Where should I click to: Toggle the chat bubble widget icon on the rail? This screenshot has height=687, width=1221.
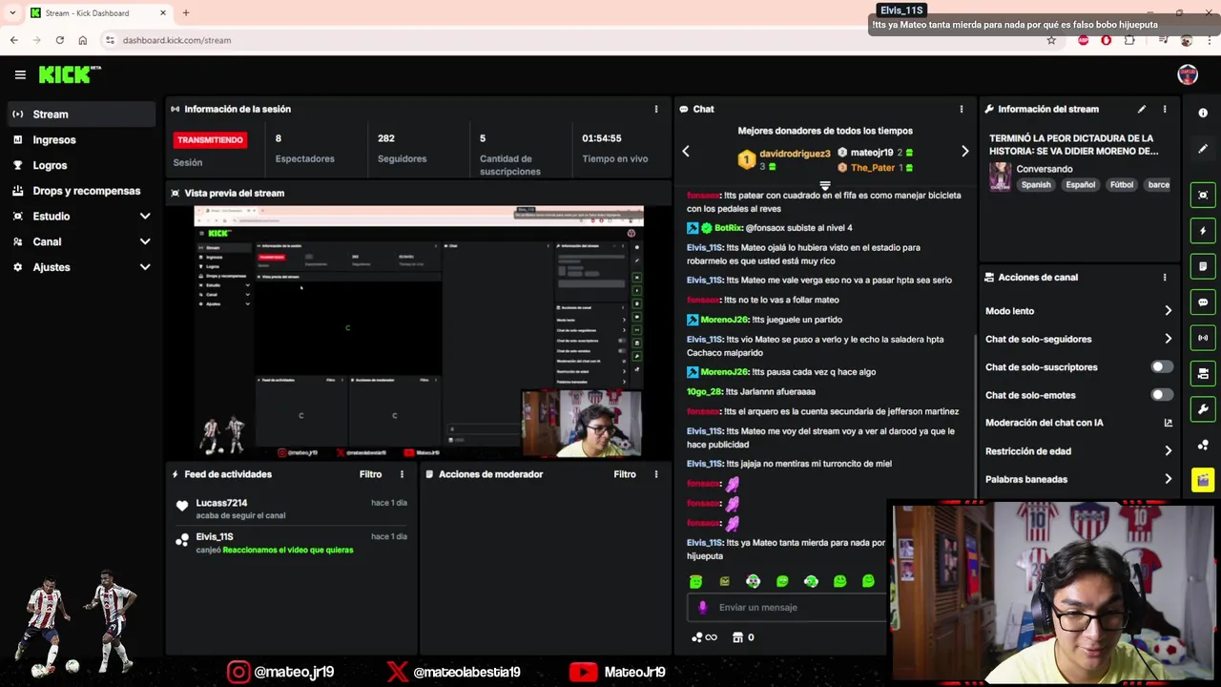(x=1203, y=302)
